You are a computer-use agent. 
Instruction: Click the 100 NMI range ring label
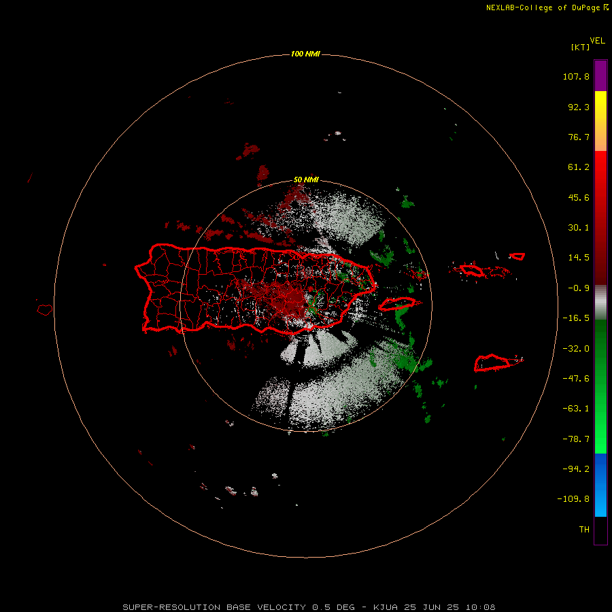coord(305,54)
